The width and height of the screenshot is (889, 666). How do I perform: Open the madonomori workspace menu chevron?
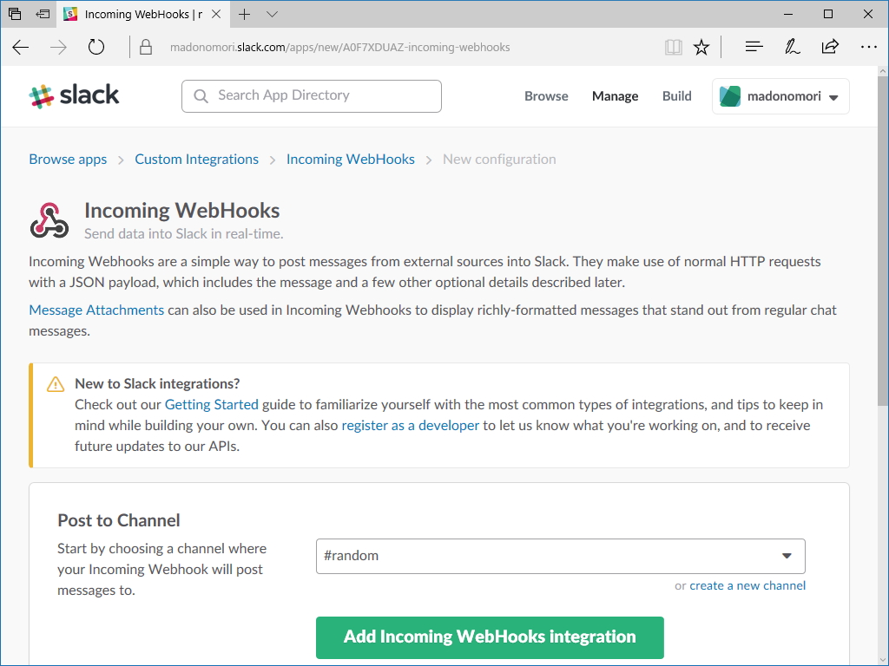pos(833,96)
